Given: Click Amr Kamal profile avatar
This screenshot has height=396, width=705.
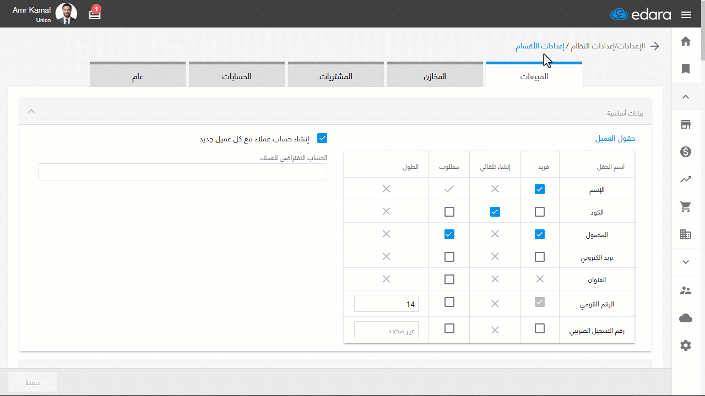Looking at the screenshot, I should (67, 14).
